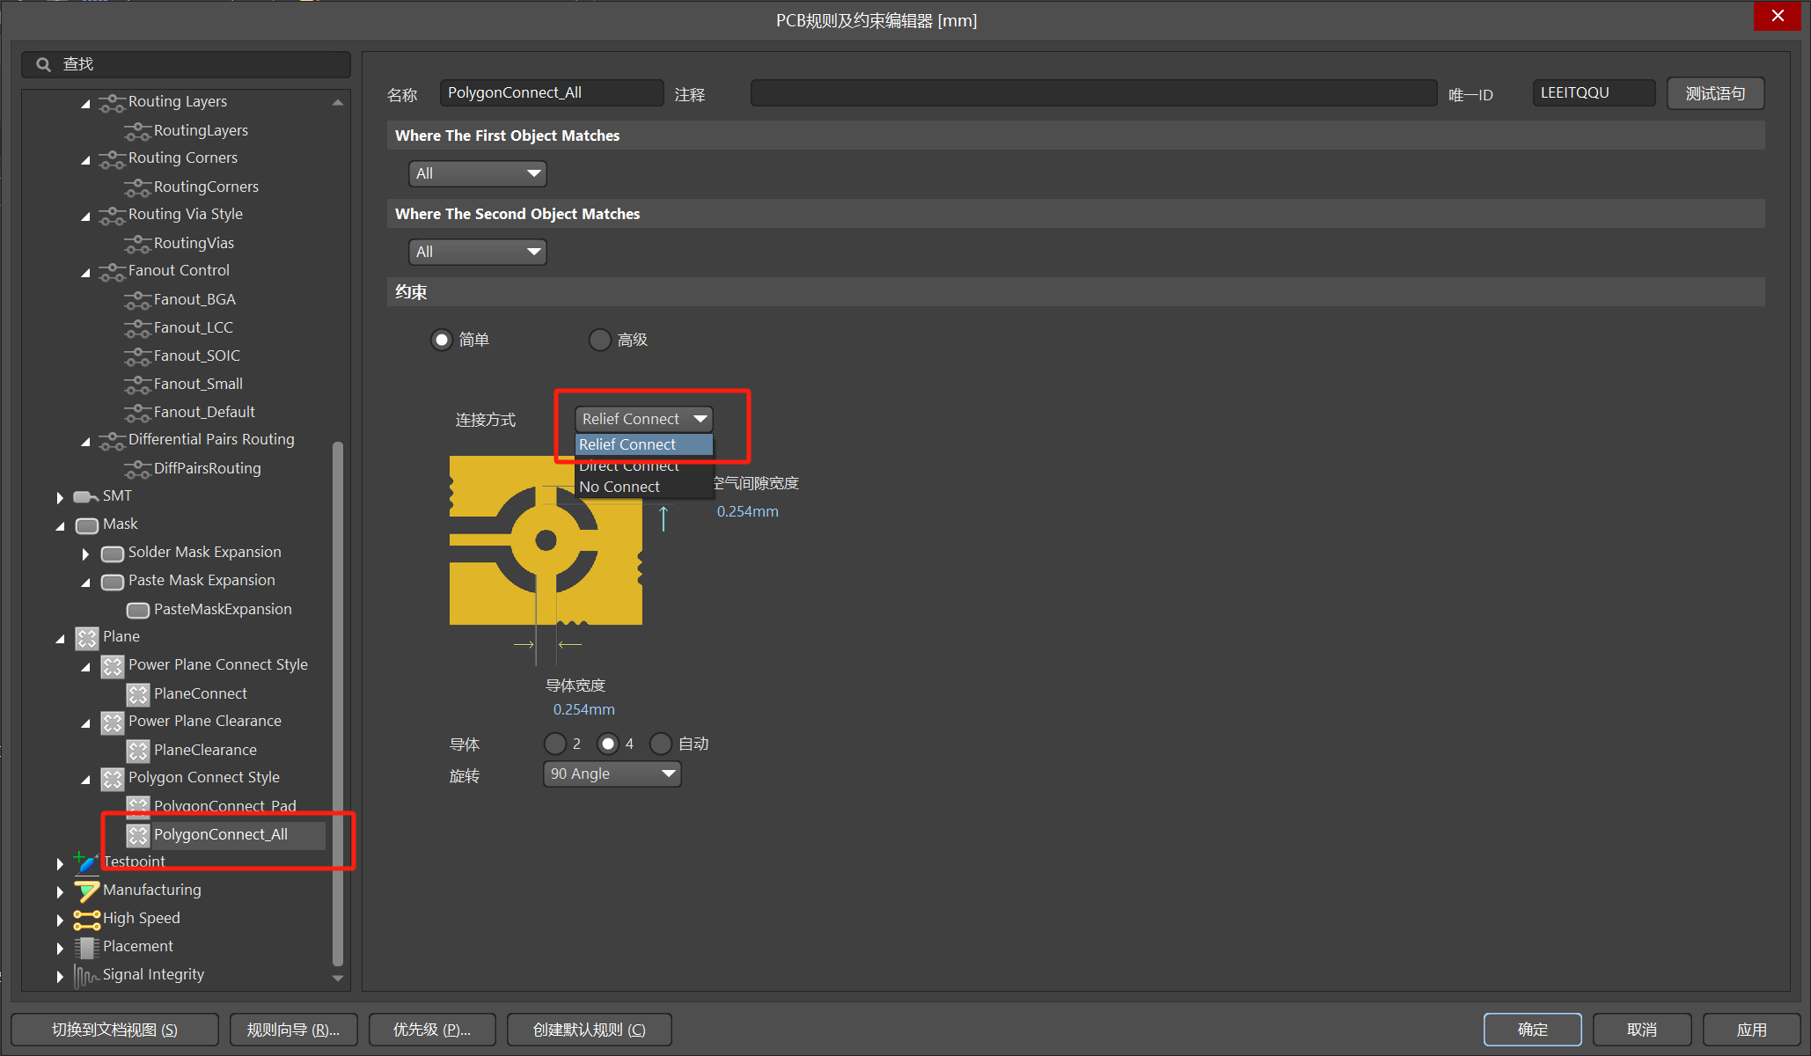Click the 注释 comment input field

[x=1093, y=93]
